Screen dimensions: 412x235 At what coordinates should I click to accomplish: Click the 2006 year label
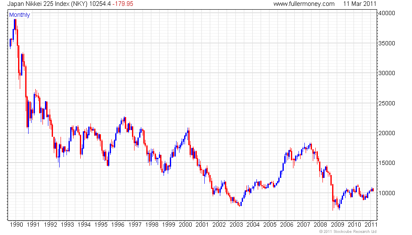point(287,225)
